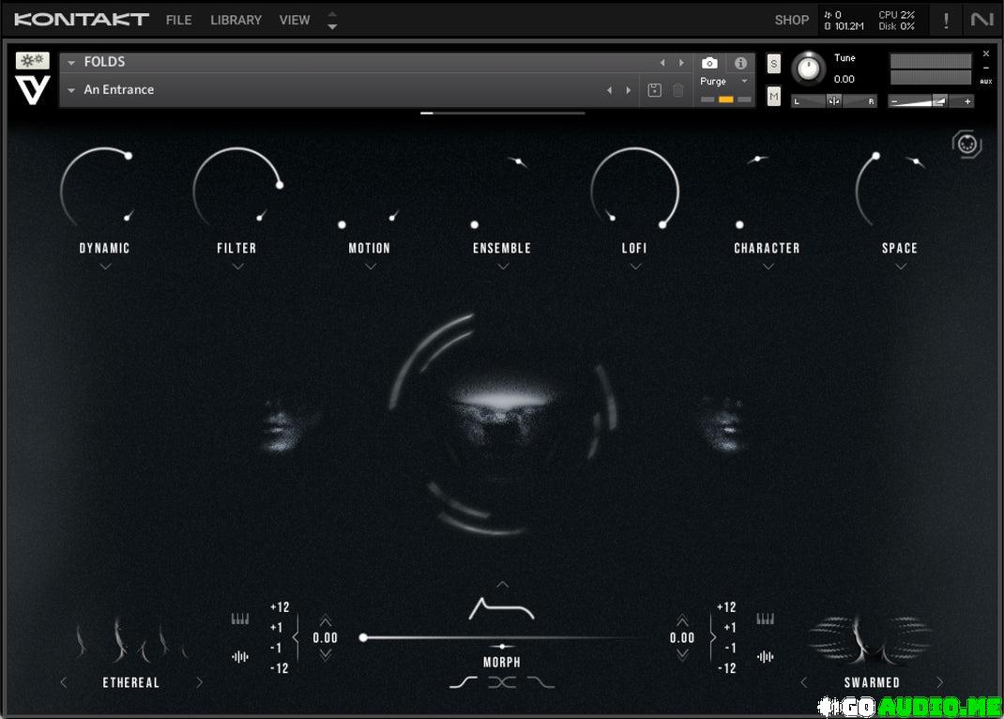This screenshot has width=1004, height=719.
Task: Click the SHOP button
Action: click(x=791, y=20)
